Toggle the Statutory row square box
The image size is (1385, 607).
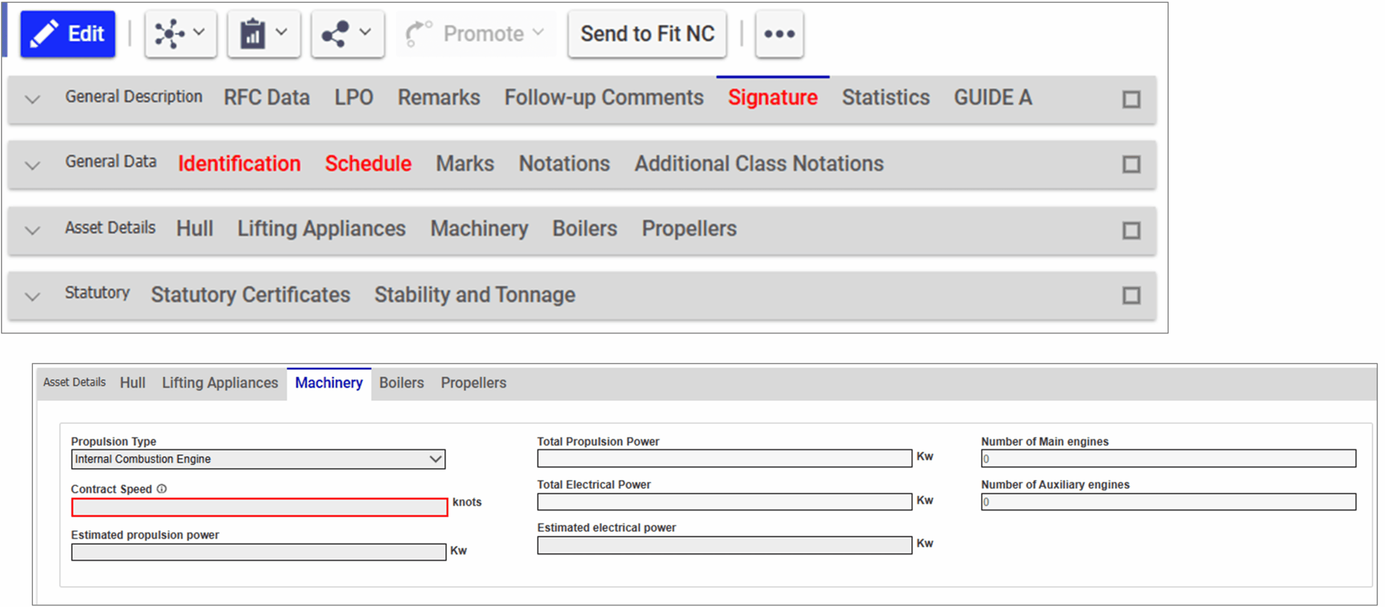tap(1131, 296)
